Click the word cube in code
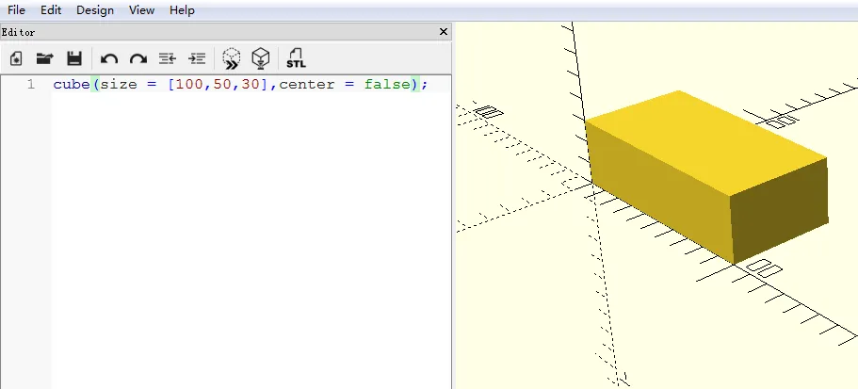 pyautogui.click(x=72, y=84)
